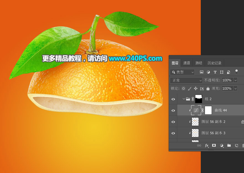This screenshot has height=173, width=244.
Task: Create new fill or adjustment layer
Action: click(x=222, y=146)
